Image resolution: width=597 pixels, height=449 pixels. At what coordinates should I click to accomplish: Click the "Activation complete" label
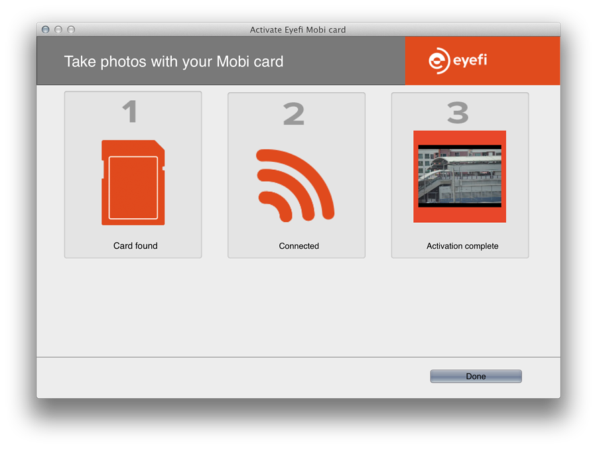pos(462,246)
